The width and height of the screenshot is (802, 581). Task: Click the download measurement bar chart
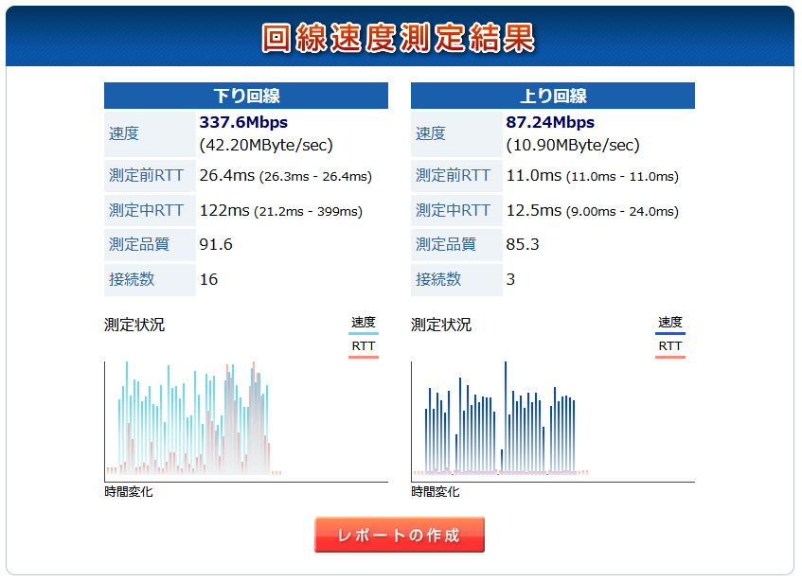[x=246, y=422]
